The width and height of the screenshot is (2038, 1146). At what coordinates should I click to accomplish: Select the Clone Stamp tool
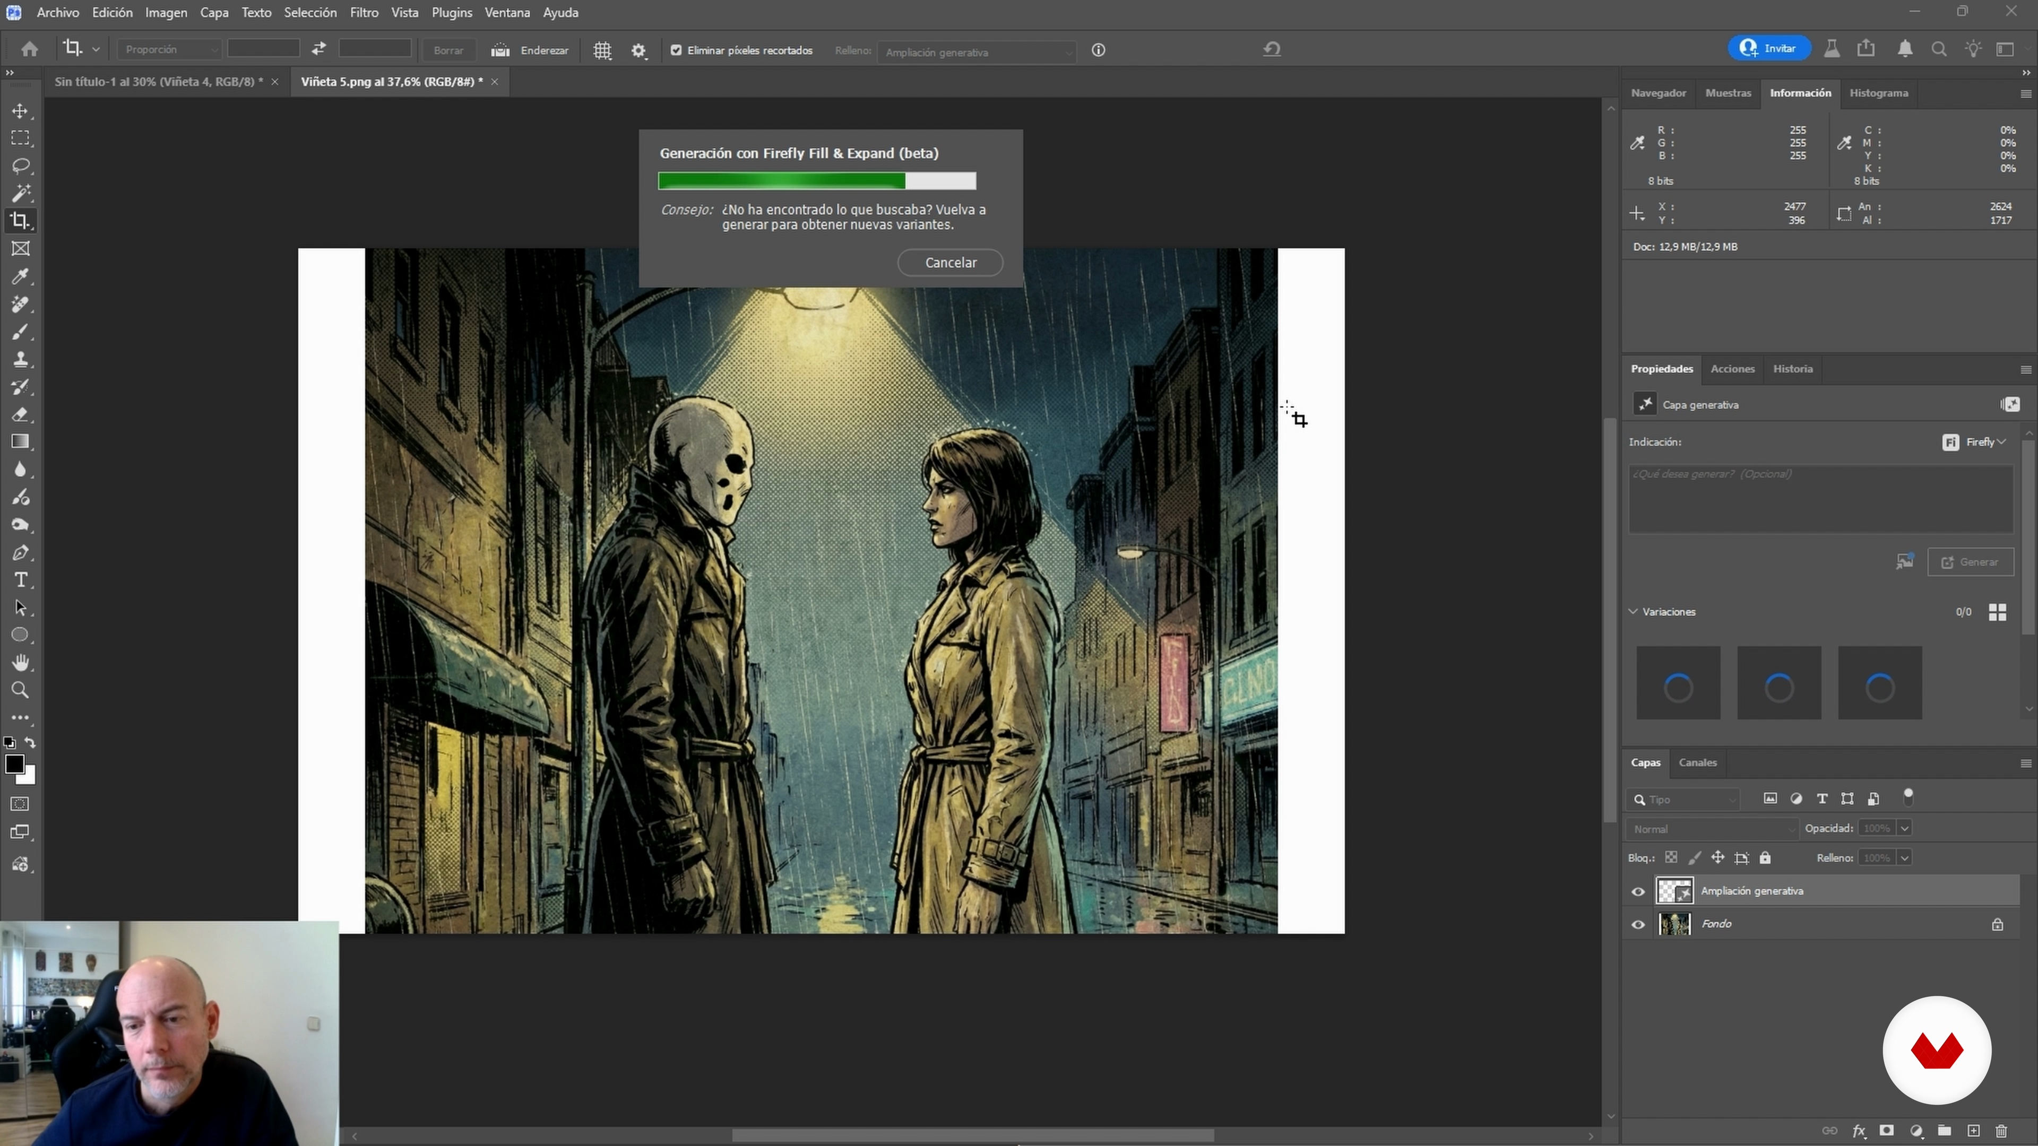point(21,359)
